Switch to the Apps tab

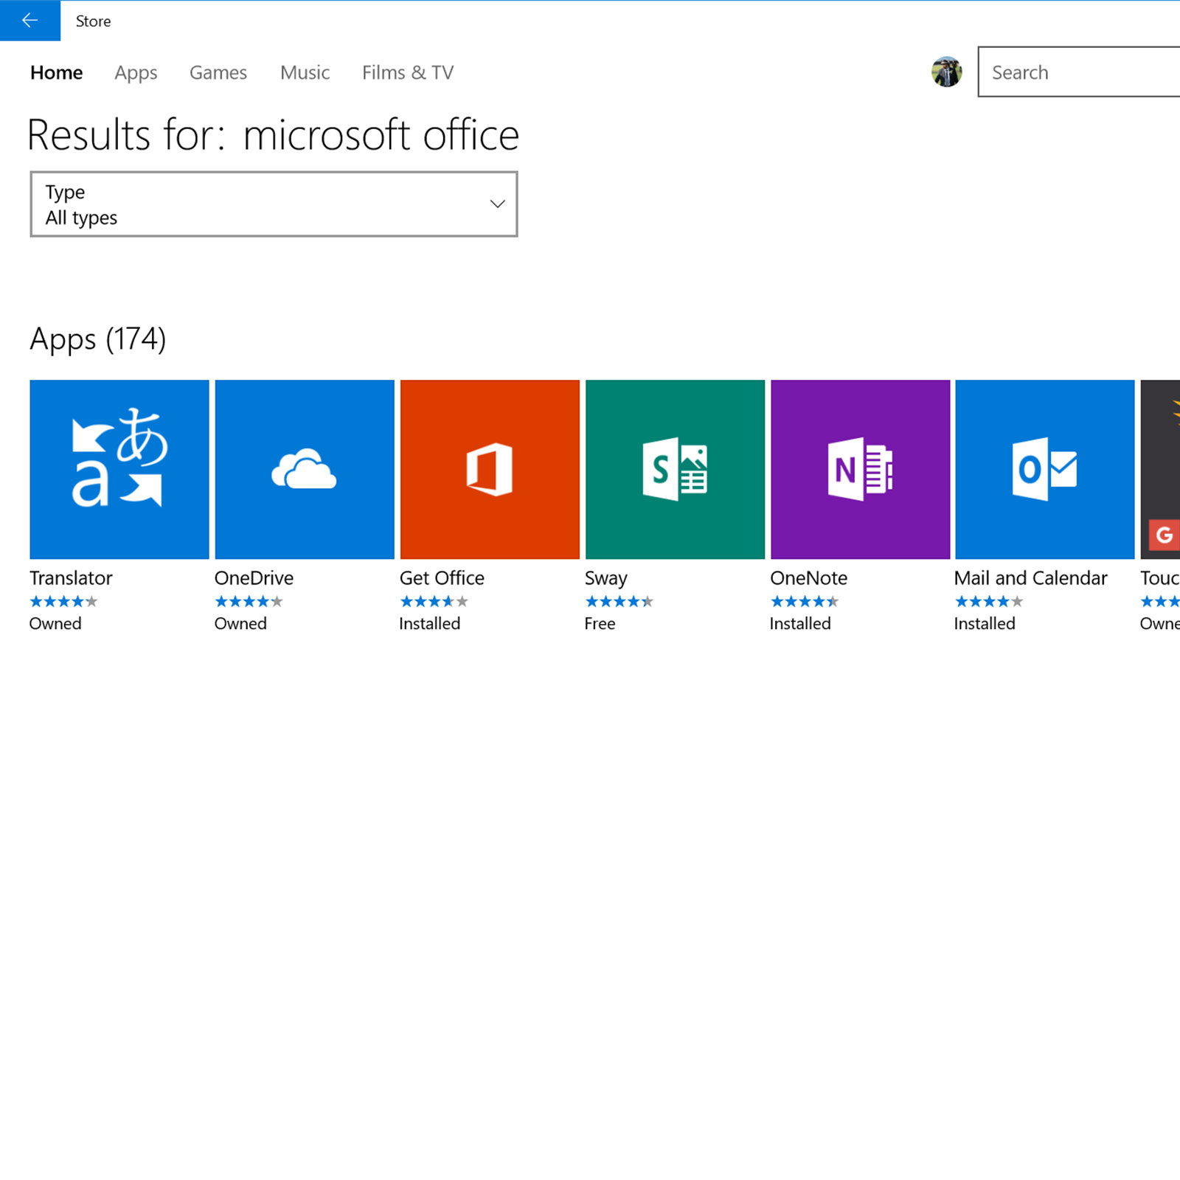[136, 73]
